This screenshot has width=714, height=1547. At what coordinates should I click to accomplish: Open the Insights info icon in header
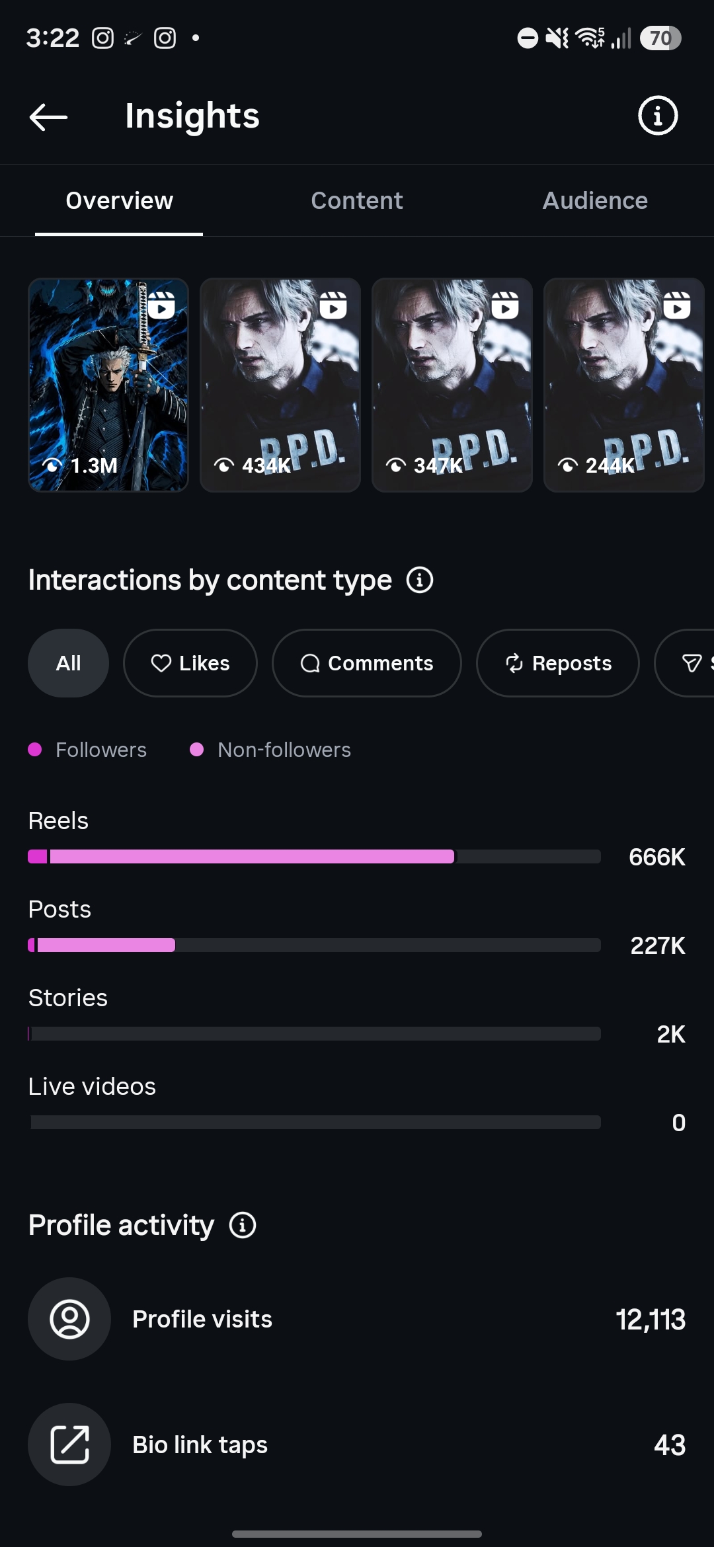(657, 116)
